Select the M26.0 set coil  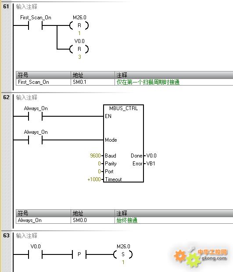tap(123, 254)
